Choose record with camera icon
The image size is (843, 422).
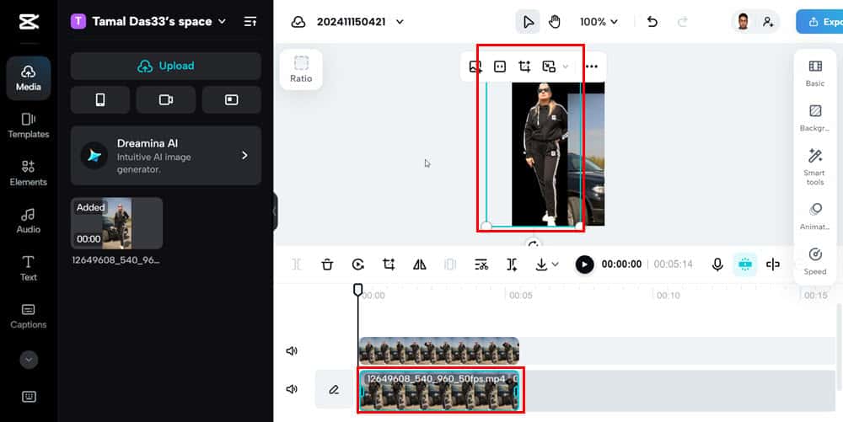(x=165, y=100)
